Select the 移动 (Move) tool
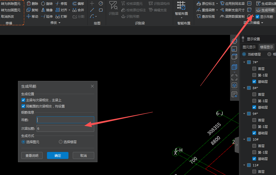This screenshot has width=276, height=175. [32, 16]
